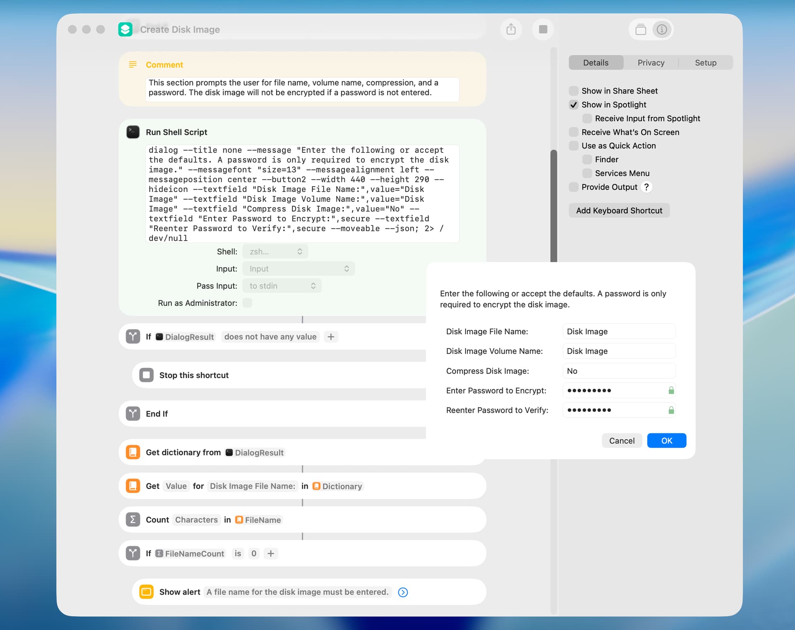Toggle Run as Administrator checkbox
This screenshot has width=795, height=630.
click(247, 303)
